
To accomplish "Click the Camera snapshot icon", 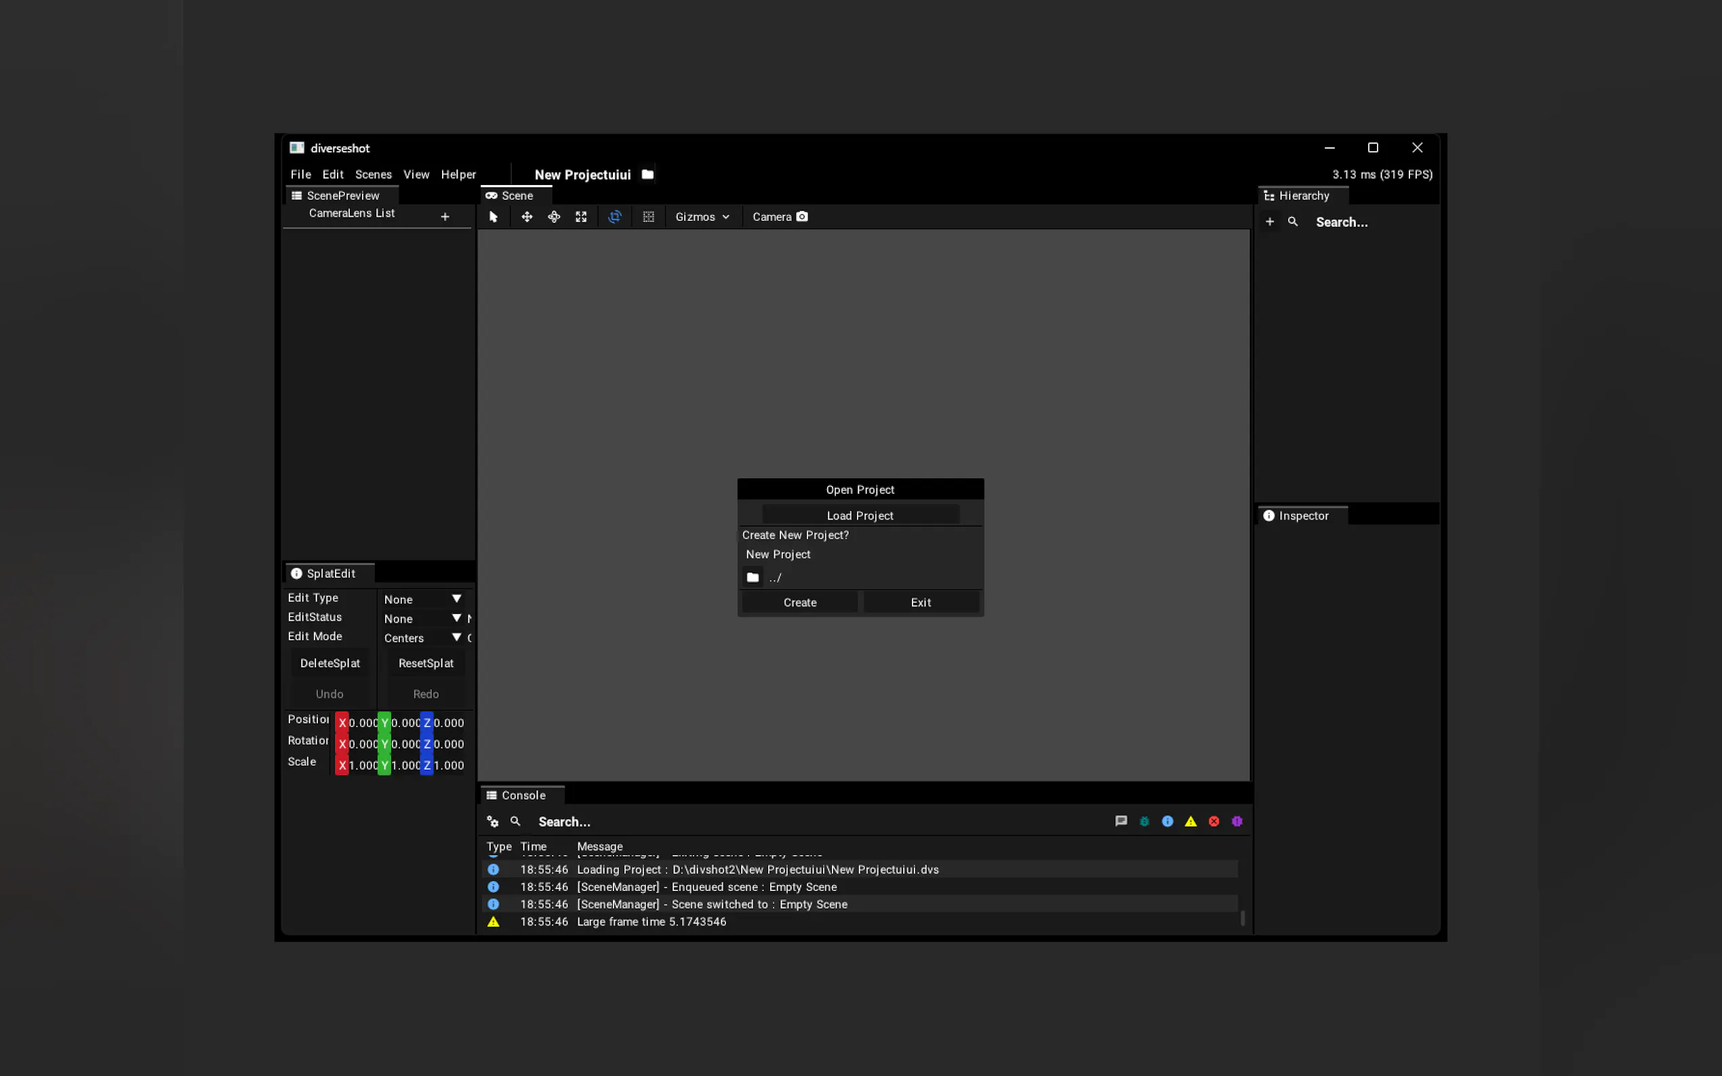I will (802, 216).
